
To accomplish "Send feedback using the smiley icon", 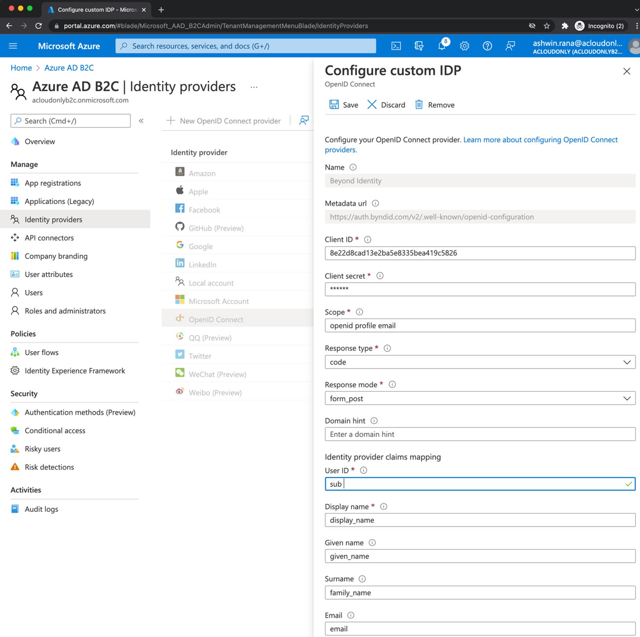I will click(x=510, y=46).
